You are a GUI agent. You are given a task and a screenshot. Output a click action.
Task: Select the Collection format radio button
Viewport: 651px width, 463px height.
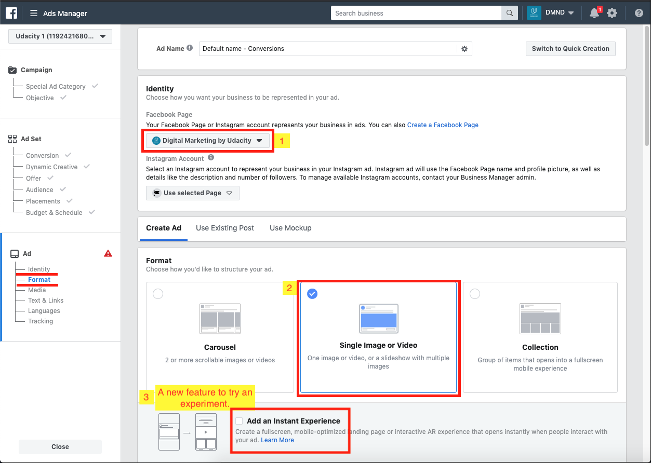point(474,294)
